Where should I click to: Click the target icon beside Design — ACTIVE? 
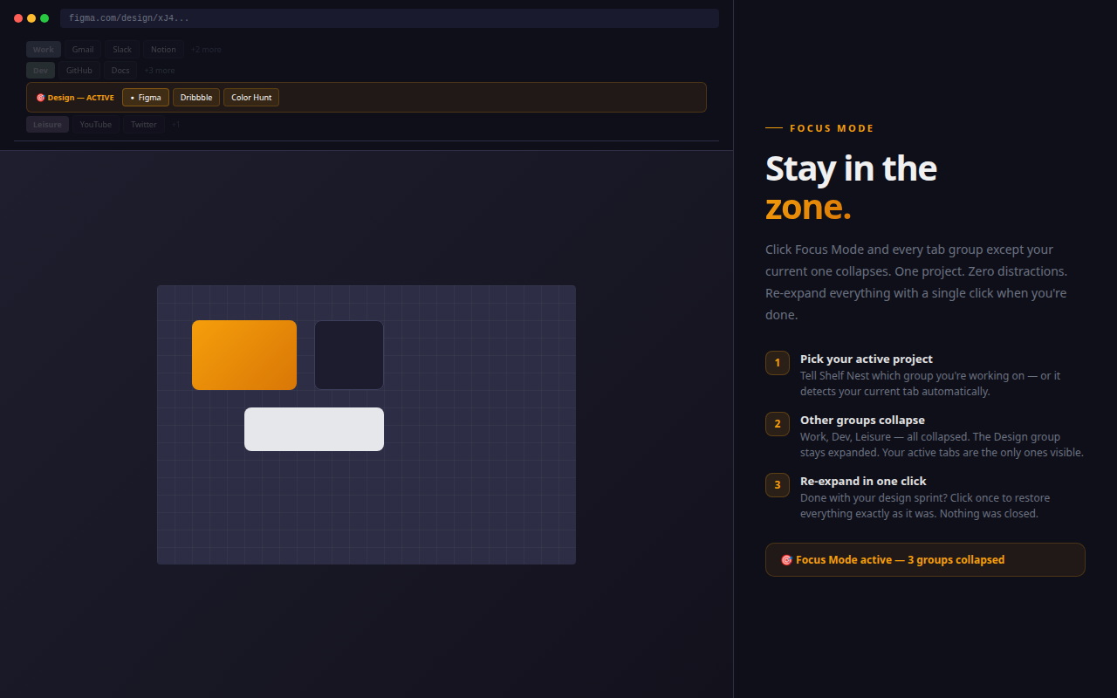[40, 98]
